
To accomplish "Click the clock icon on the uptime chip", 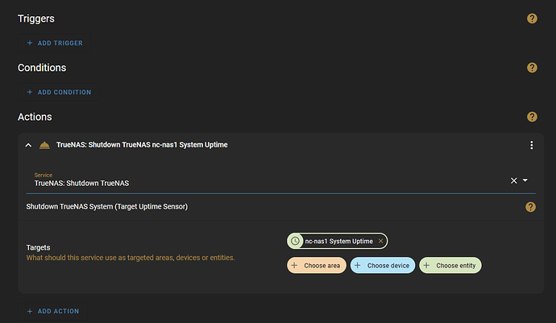I will (295, 241).
